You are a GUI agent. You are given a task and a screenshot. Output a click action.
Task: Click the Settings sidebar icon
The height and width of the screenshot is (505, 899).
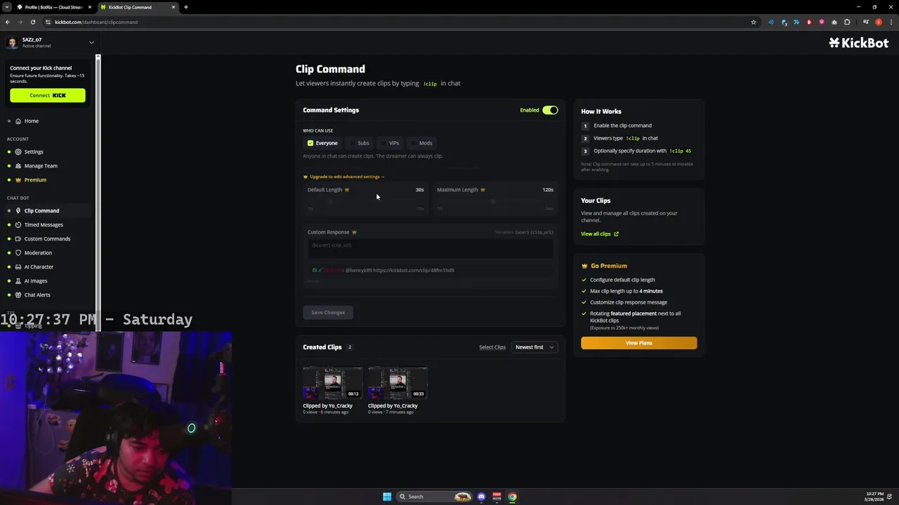click(x=18, y=152)
